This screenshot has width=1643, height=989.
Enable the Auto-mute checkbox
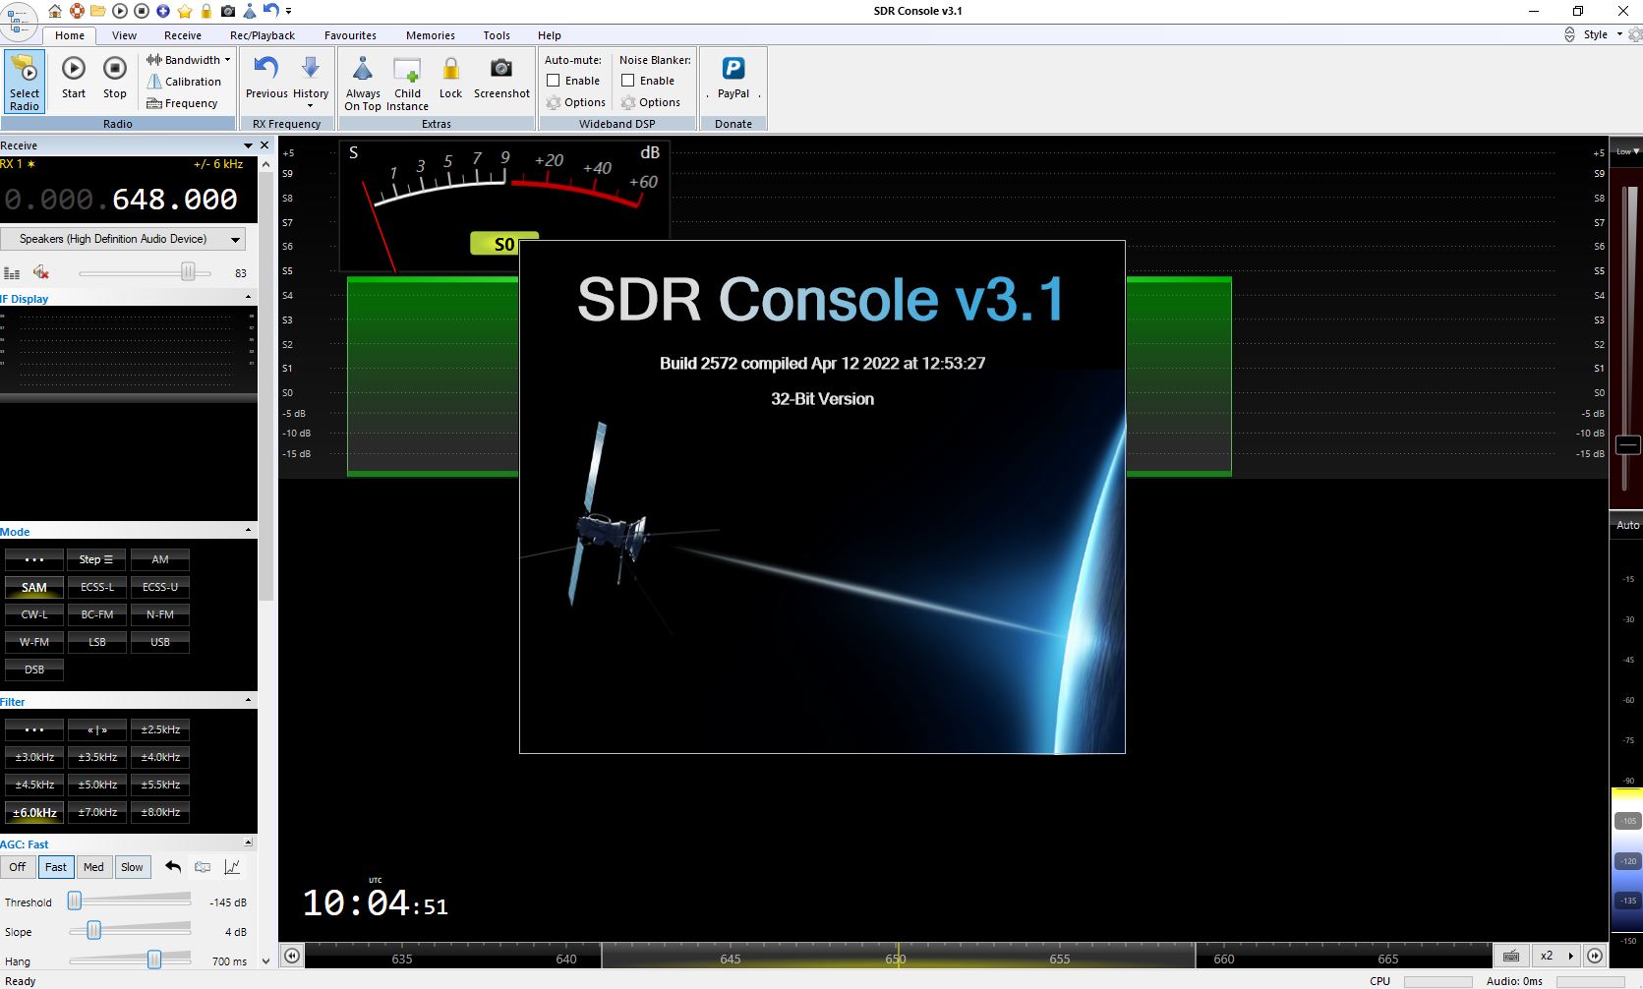[x=554, y=81]
